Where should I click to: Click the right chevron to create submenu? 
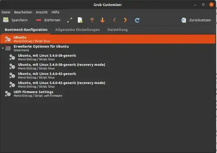click(125, 20)
